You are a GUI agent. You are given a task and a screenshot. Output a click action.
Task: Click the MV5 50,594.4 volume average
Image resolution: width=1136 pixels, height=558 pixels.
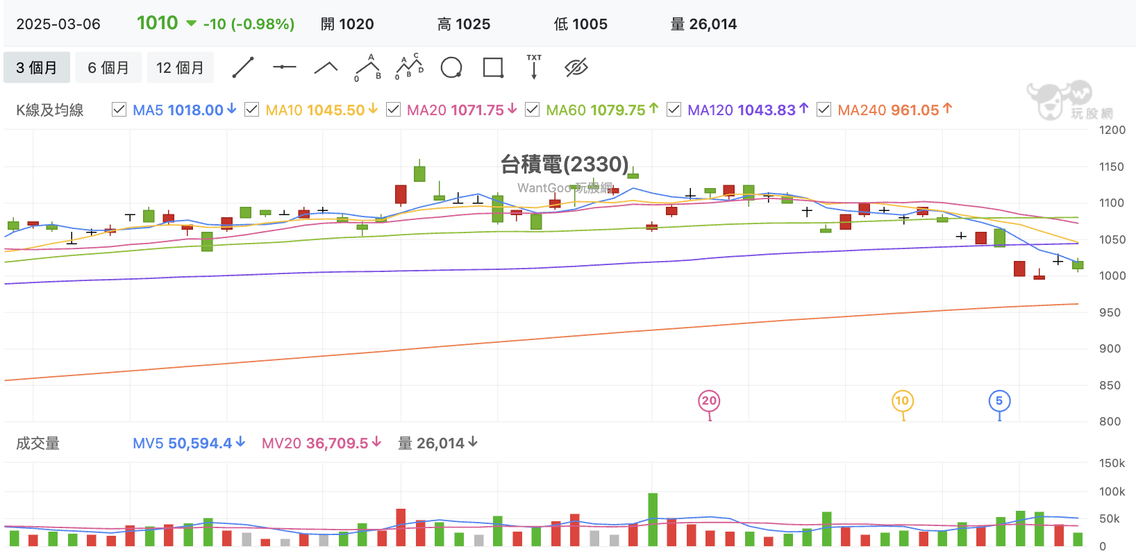pyautogui.click(x=189, y=443)
